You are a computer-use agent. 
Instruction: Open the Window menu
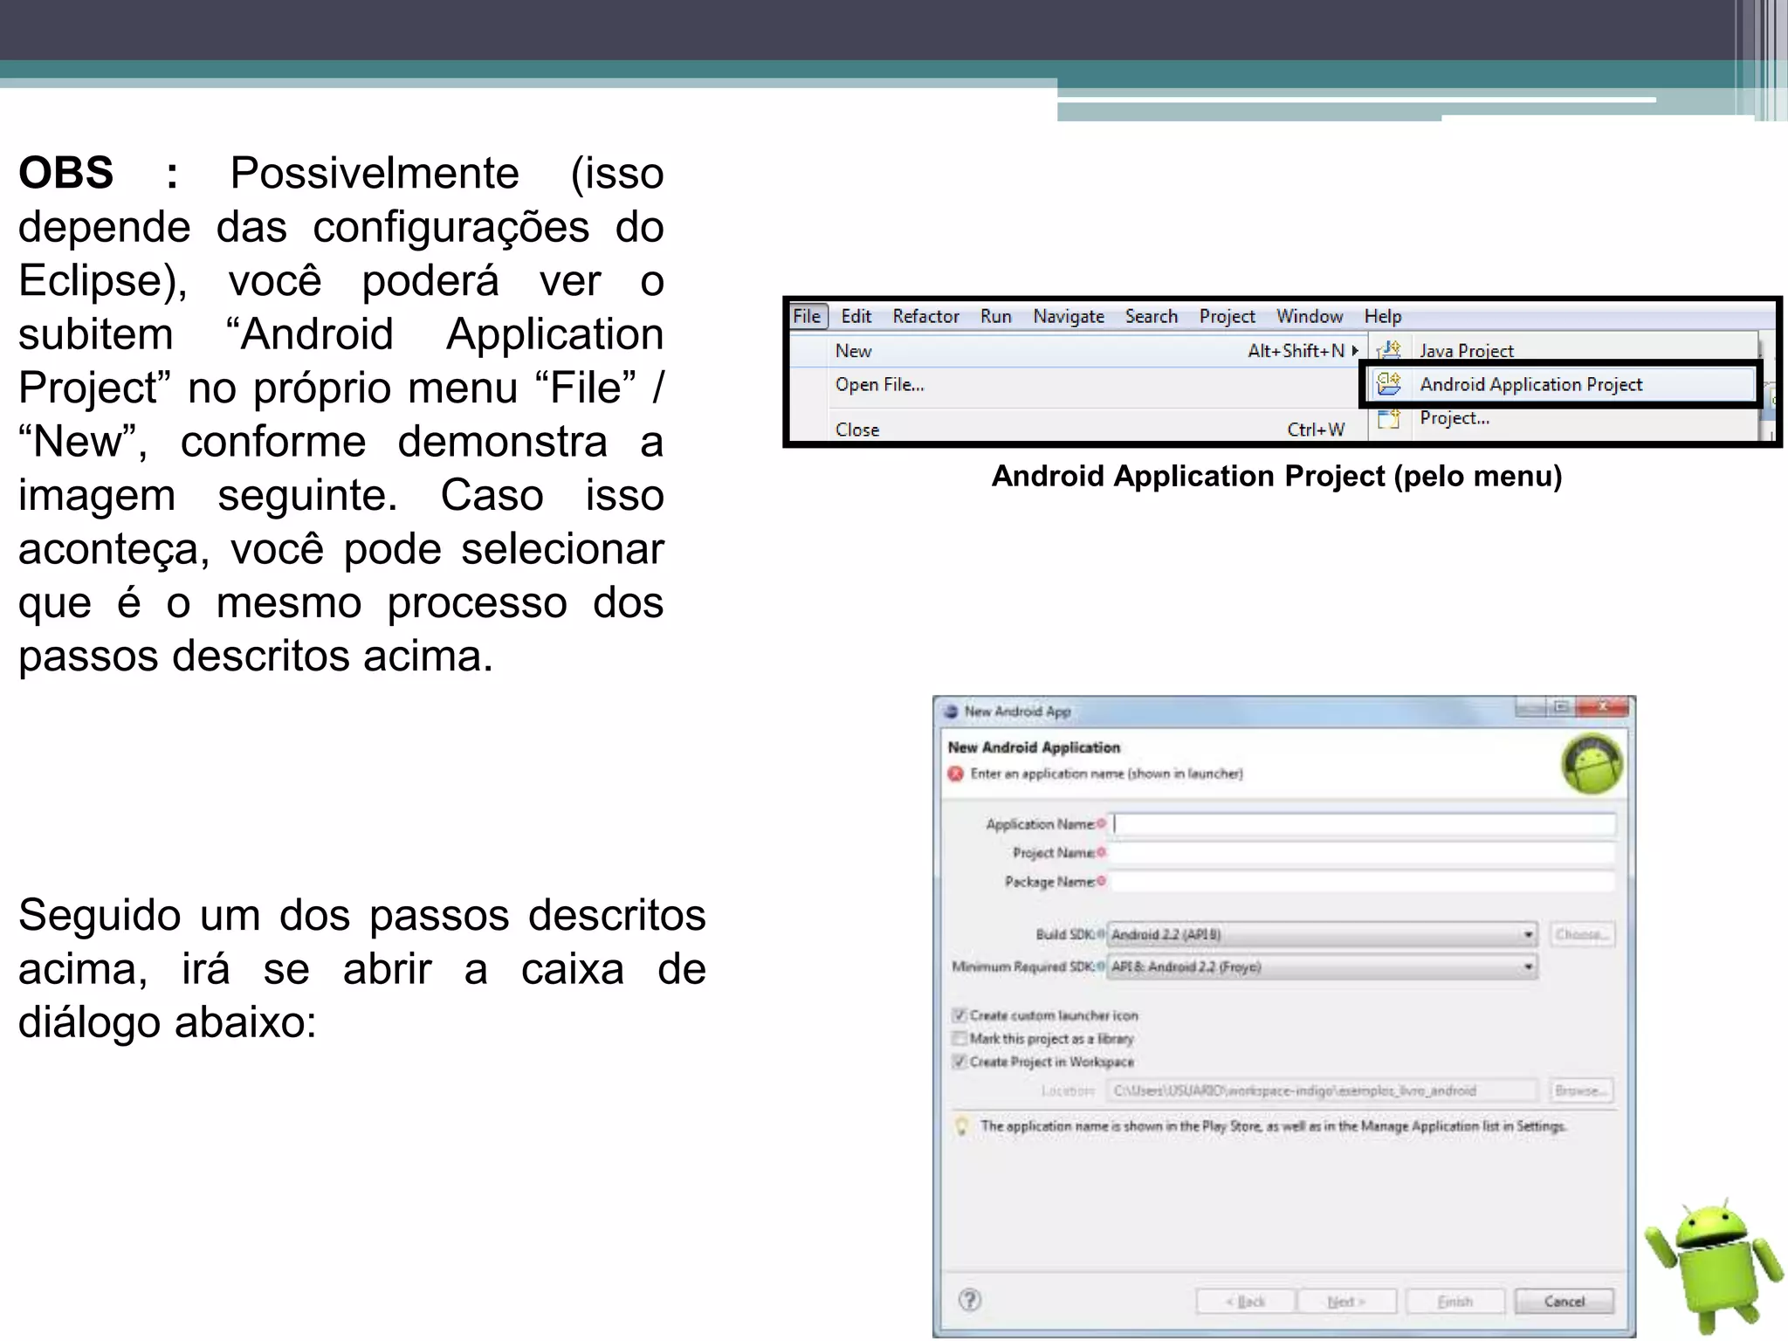pos(1309,316)
